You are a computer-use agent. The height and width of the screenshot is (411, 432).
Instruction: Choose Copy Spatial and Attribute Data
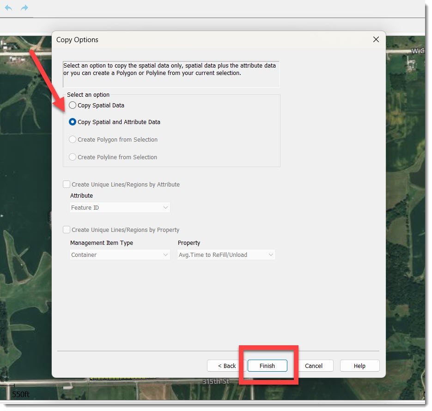pyautogui.click(x=73, y=122)
